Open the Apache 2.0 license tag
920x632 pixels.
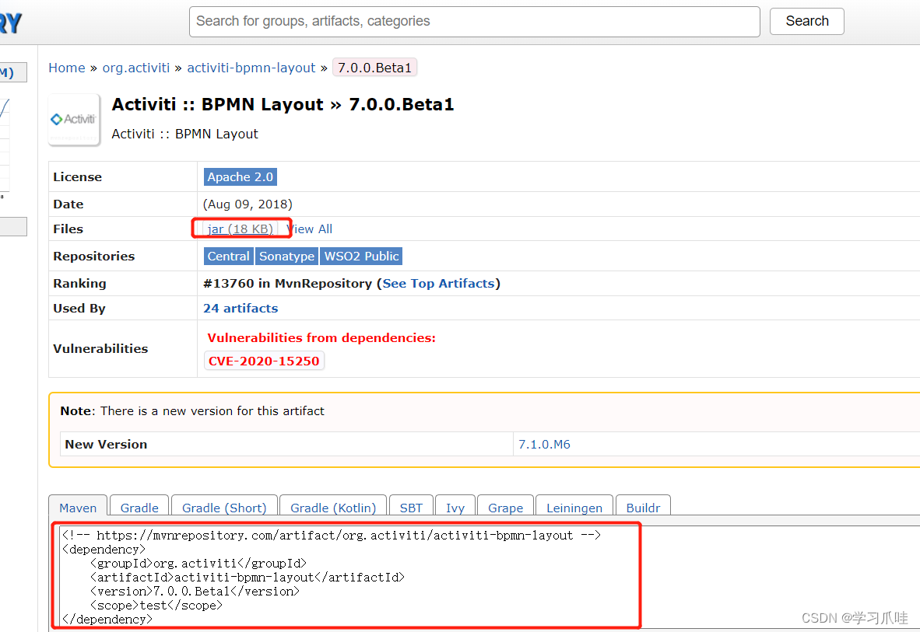coord(241,177)
